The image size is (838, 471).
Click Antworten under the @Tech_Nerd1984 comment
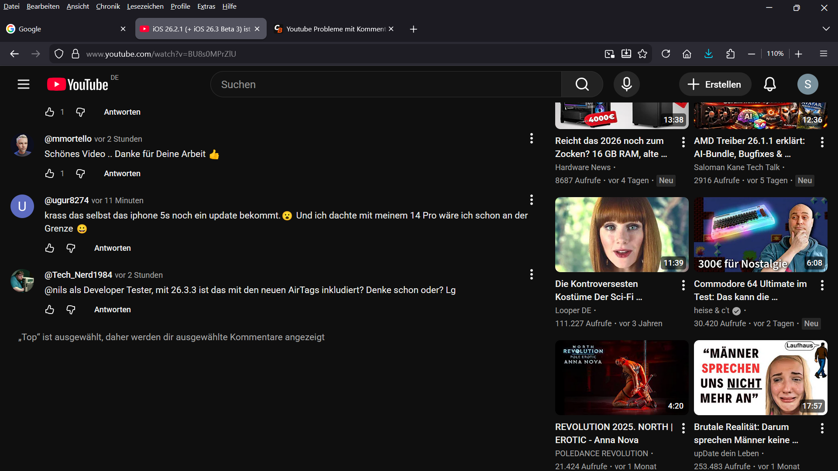(112, 310)
